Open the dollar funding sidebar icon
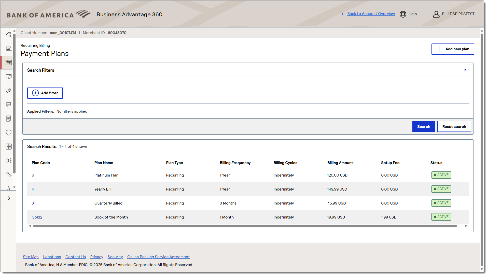The width and height of the screenshot is (488, 276). coord(9,161)
